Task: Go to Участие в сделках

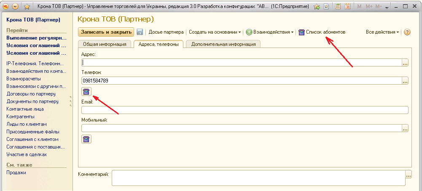Action: pos(27,154)
